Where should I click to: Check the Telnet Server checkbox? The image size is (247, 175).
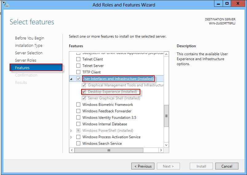tap(78, 66)
